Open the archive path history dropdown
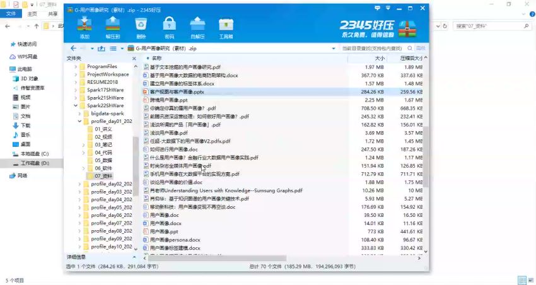536x285 pixels. [333, 48]
